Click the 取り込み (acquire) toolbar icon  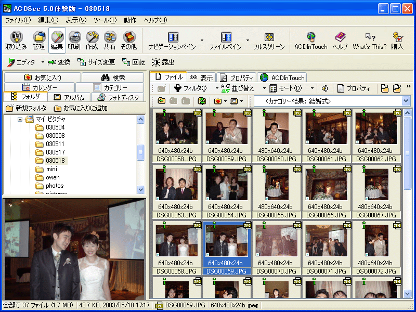pyautogui.click(x=16, y=41)
